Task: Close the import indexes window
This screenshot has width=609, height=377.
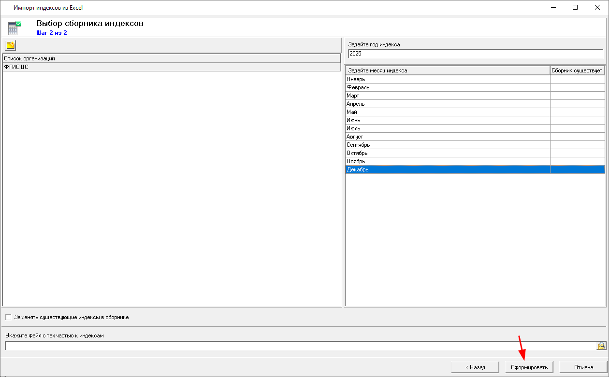Action: click(597, 8)
